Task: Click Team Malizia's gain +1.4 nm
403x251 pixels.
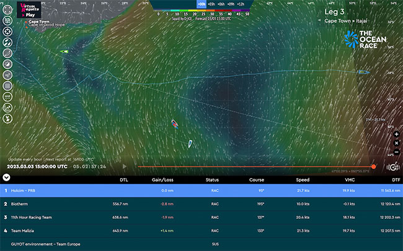Action: [x=167, y=231]
